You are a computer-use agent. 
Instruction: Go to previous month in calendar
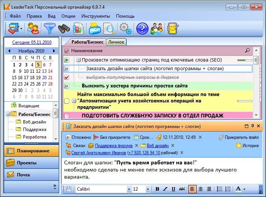(x=9, y=51)
